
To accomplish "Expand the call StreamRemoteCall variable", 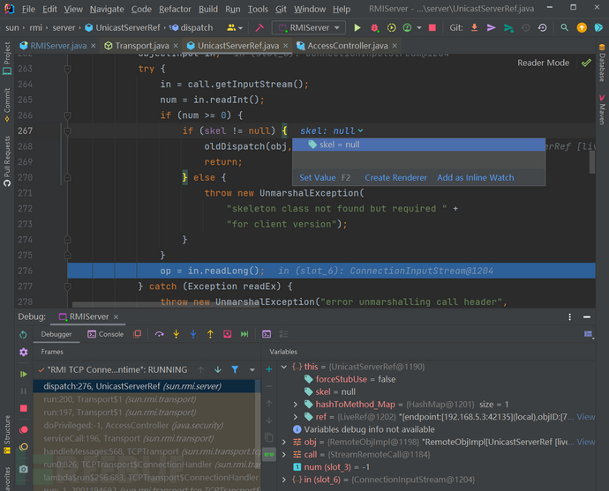I will coord(284,454).
